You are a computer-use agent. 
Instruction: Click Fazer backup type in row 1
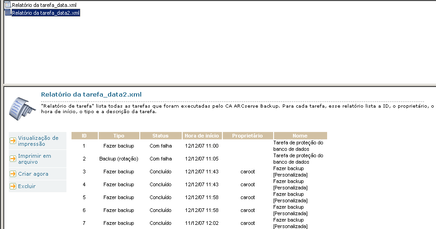pos(119,146)
